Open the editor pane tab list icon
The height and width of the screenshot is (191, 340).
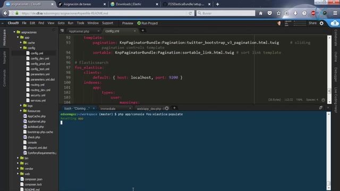pos(62,31)
